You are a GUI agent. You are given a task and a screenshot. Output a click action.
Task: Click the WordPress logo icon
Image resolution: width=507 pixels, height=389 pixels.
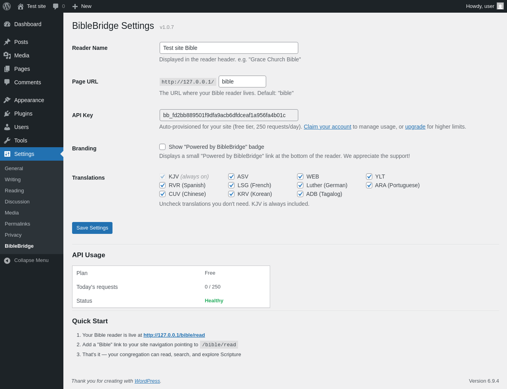point(7,6)
